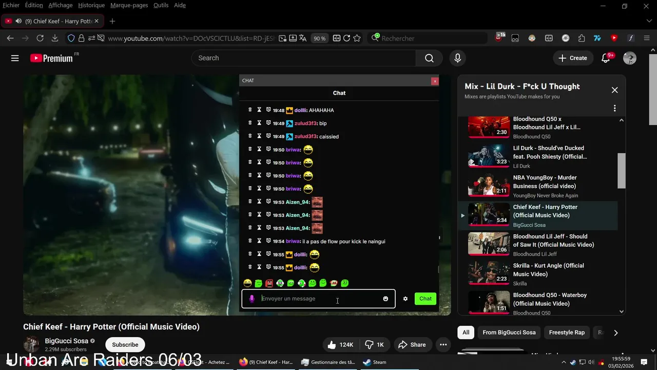Close the CHAT overlay with red x
The image size is (657, 370).
pyautogui.click(x=435, y=81)
